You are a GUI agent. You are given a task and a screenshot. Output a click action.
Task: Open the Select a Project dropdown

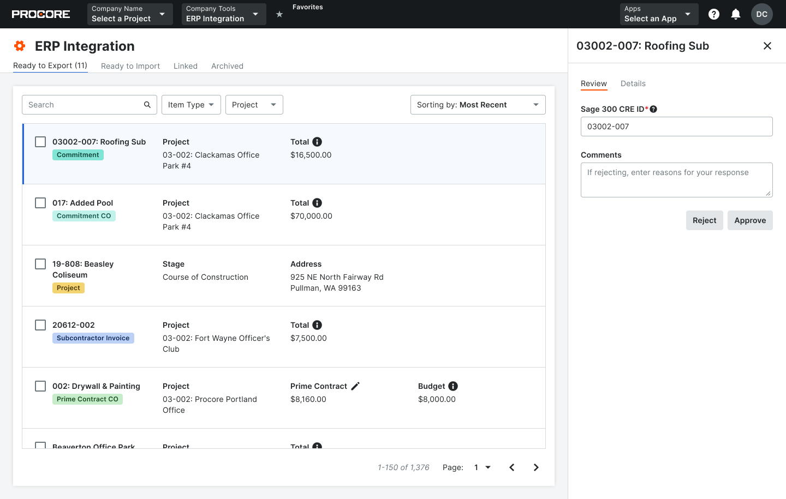130,14
